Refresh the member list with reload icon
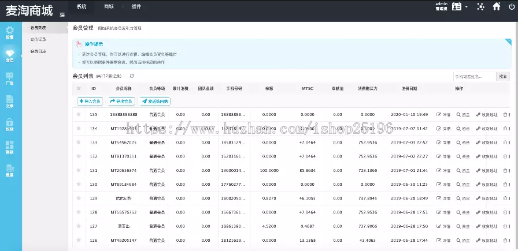518x251 pixels. pos(132,76)
